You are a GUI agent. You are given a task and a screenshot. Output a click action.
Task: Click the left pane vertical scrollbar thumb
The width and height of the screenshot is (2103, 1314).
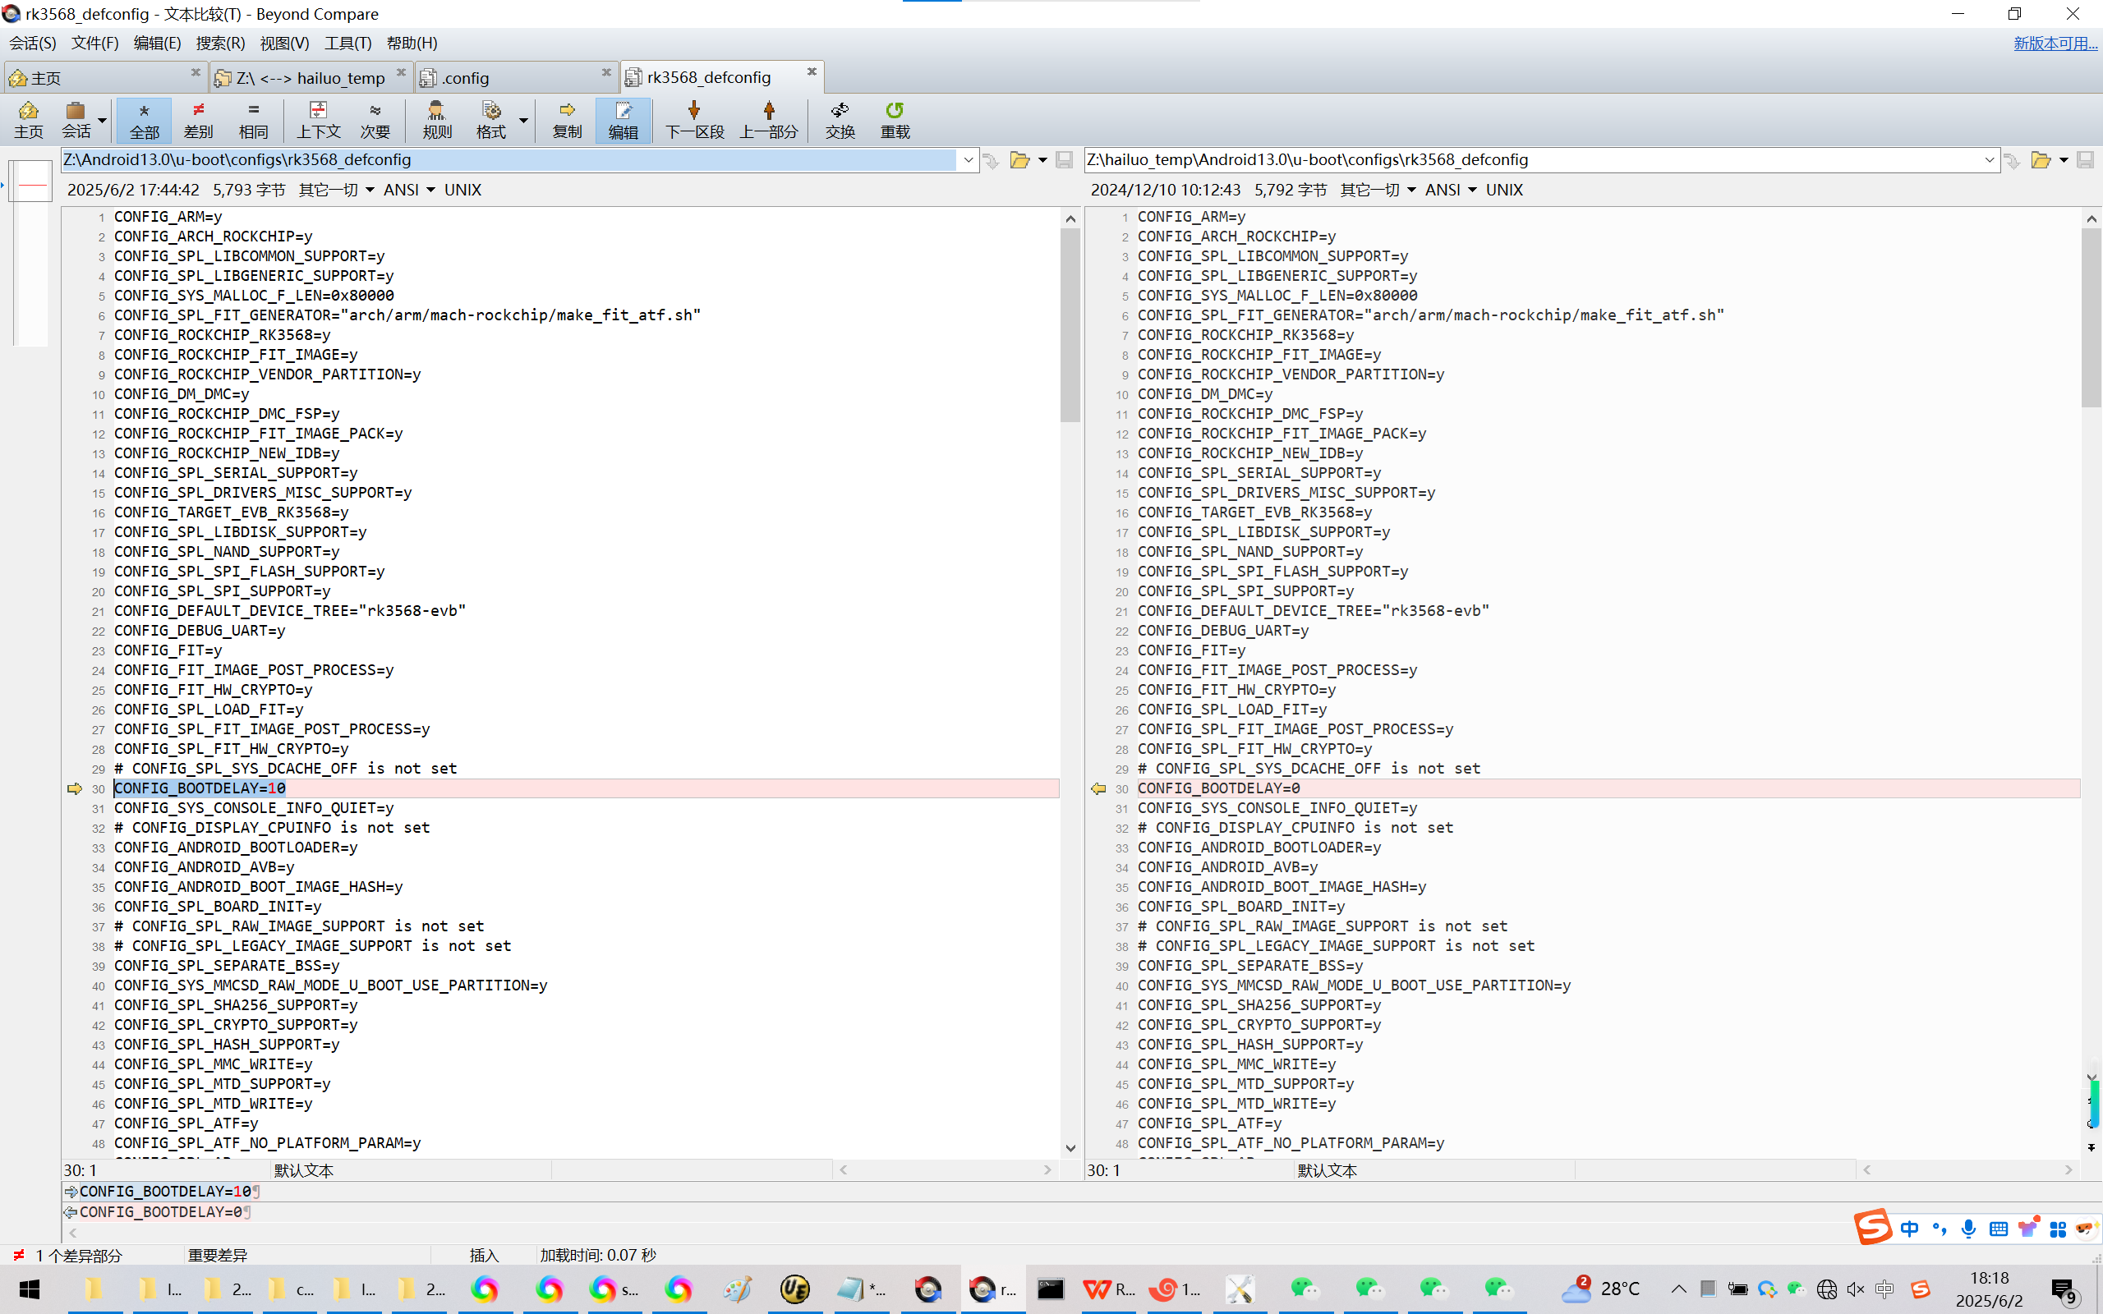[1070, 326]
